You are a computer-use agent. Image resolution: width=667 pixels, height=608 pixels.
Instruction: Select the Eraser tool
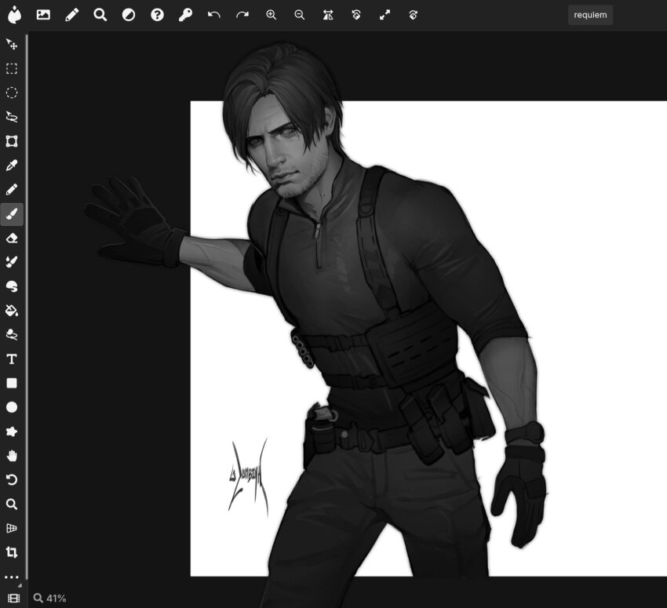point(12,238)
